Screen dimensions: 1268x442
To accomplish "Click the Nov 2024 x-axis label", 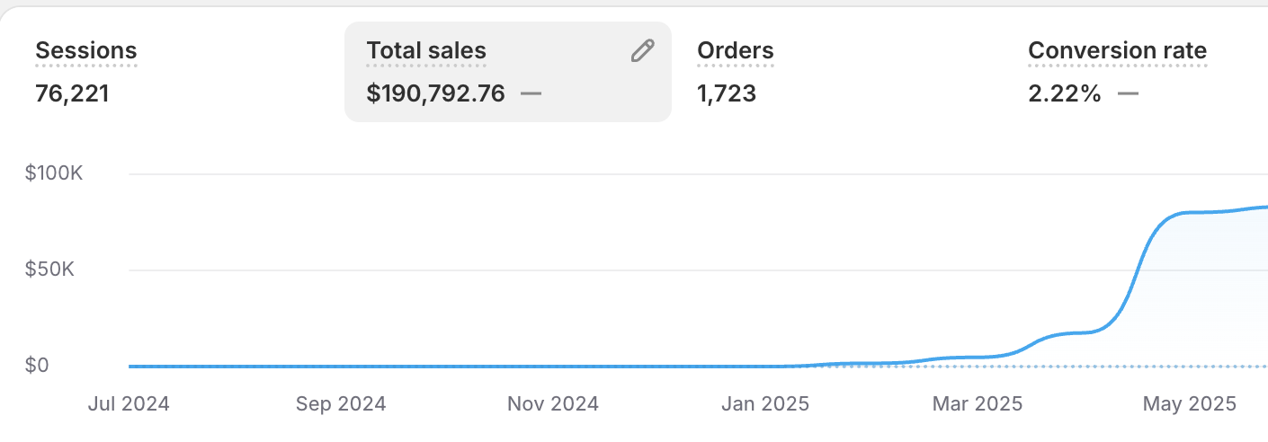I will pyautogui.click(x=553, y=404).
